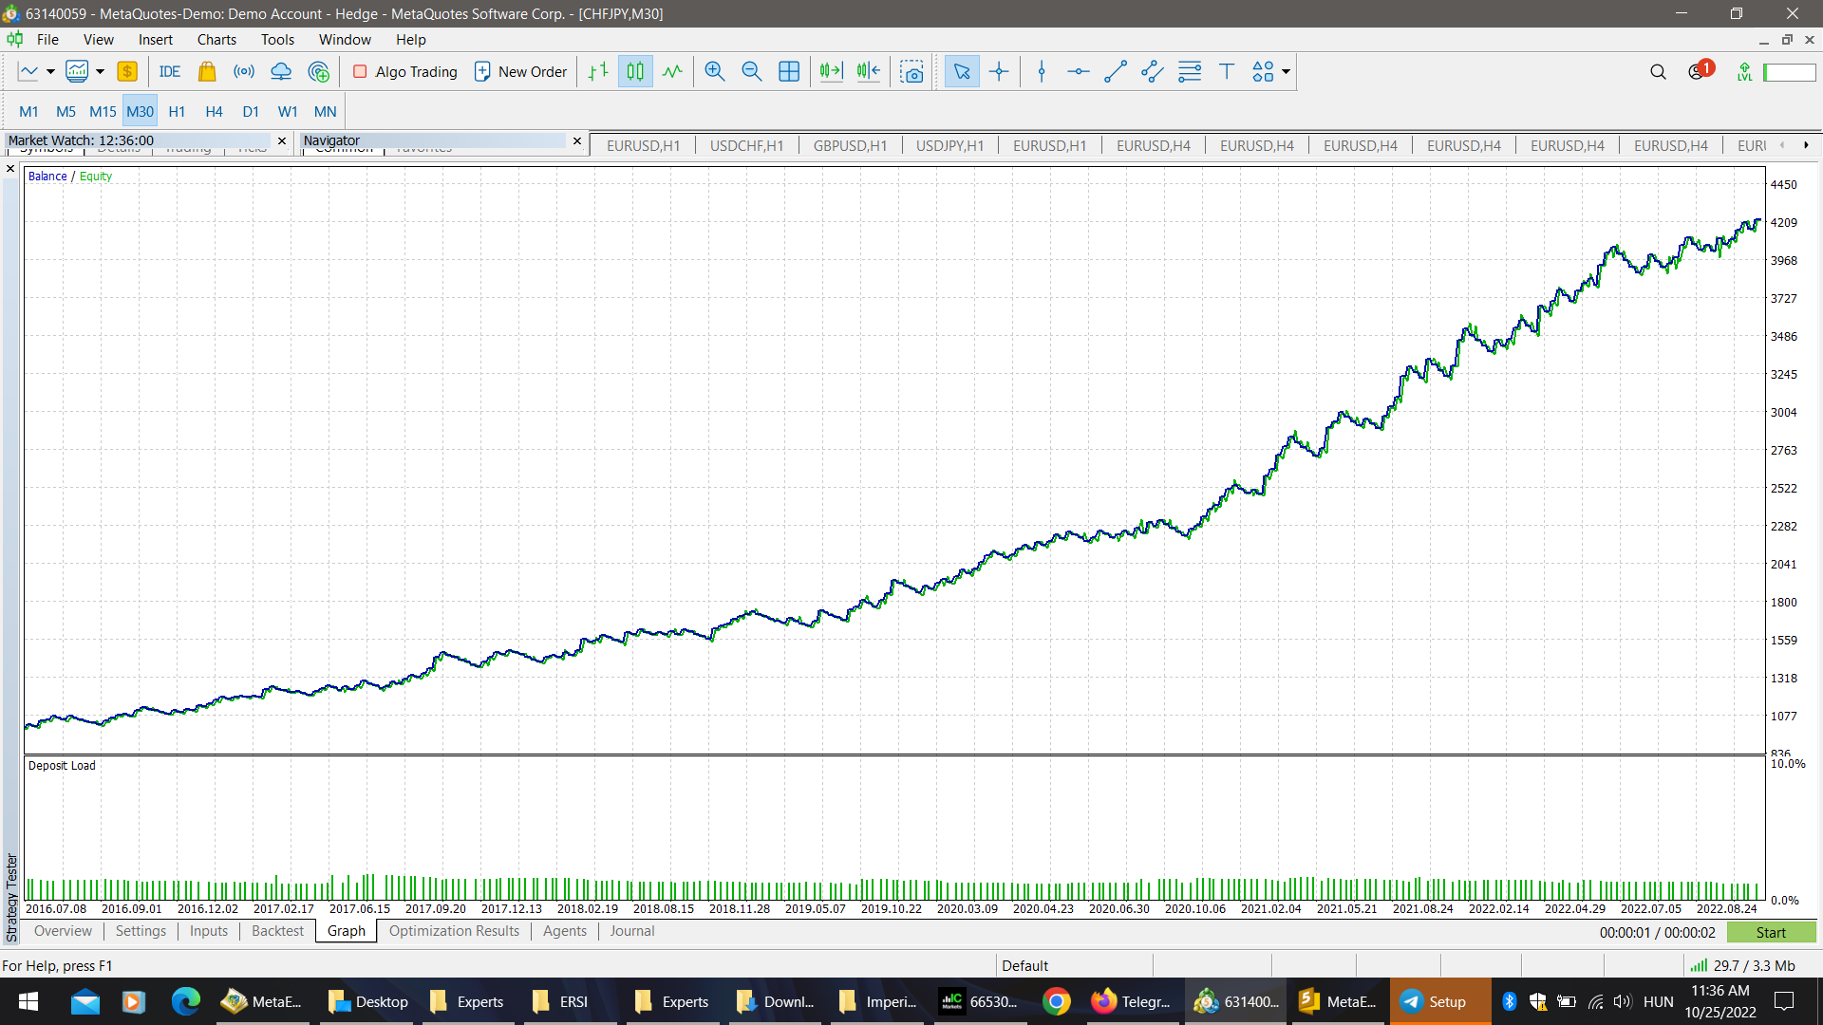This screenshot has width=1823, height=1025.
Task: Open the Charts menu
Action: pyautogui.click(x=216, y=39)
